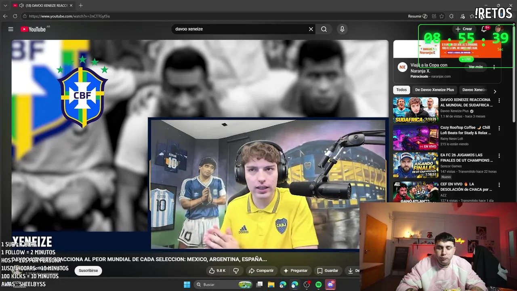
Task: Click Ver más on Naranja X ad
Action: click(476, 67)
